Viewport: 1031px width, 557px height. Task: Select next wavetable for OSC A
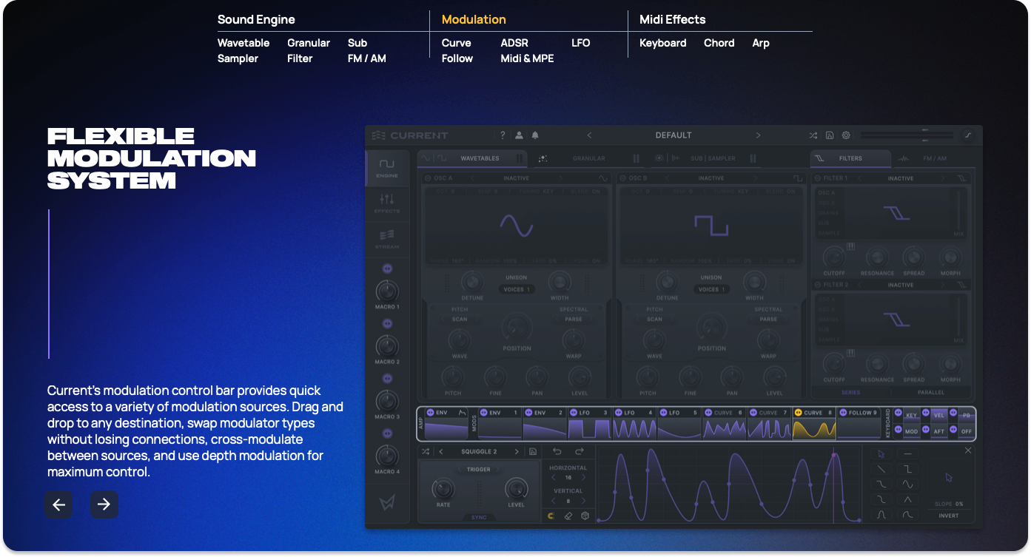[x=560, y=178]
